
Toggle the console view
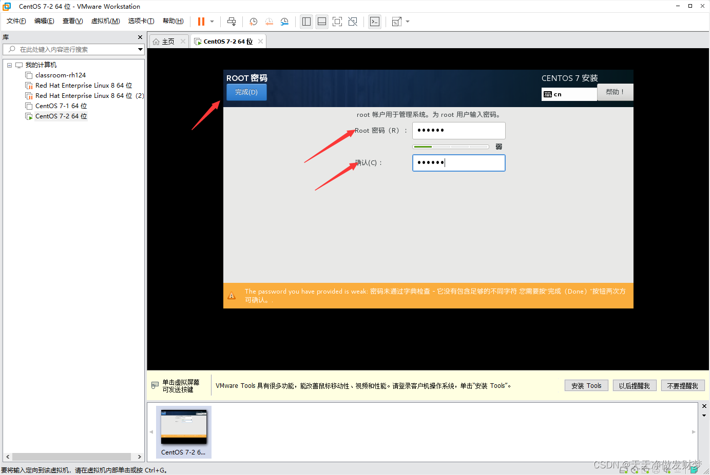coord(375,22)
